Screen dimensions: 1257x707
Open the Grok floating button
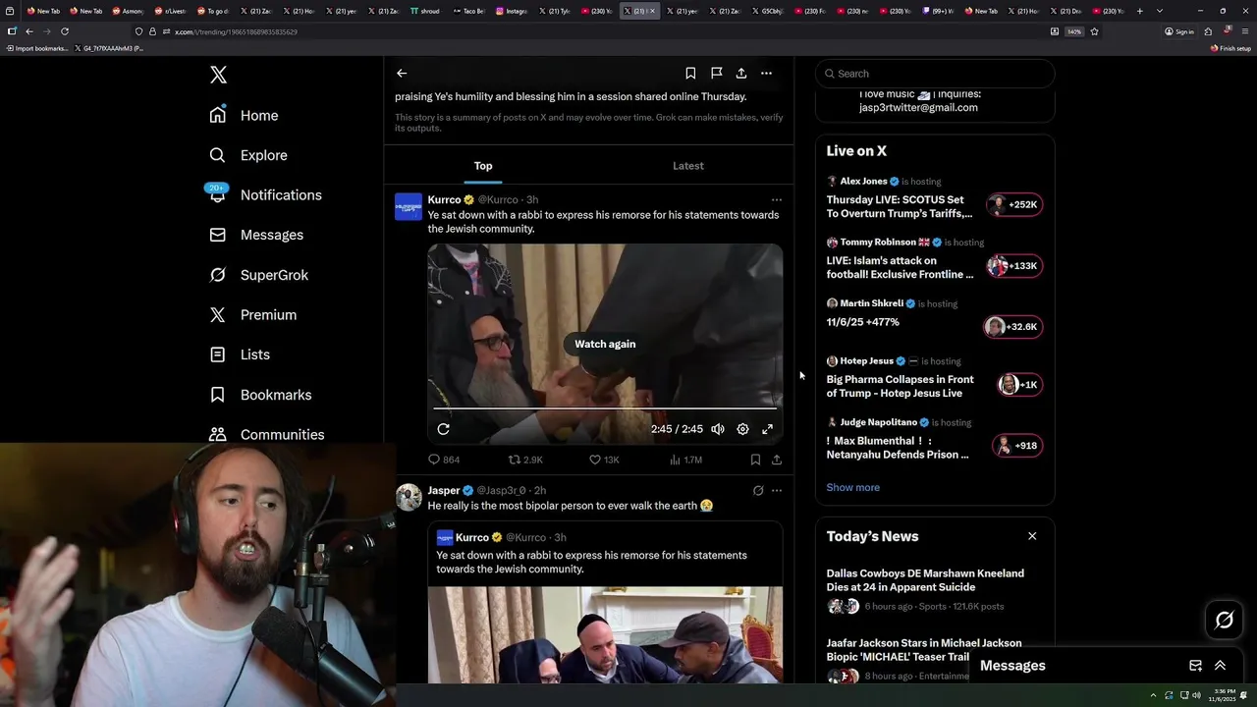tap(1225, 620)
